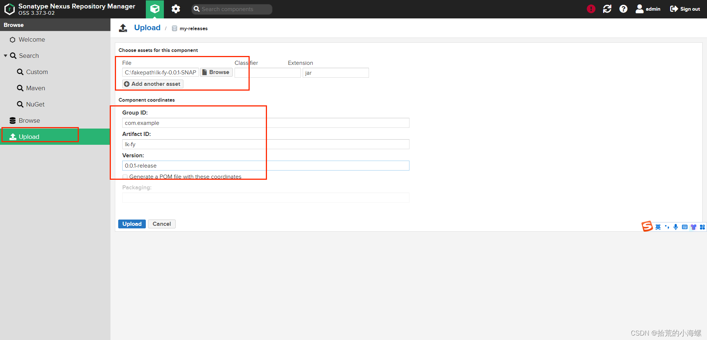Open the help question mark icon
This screenshot has width=707, height=340.
pos(623,9)
